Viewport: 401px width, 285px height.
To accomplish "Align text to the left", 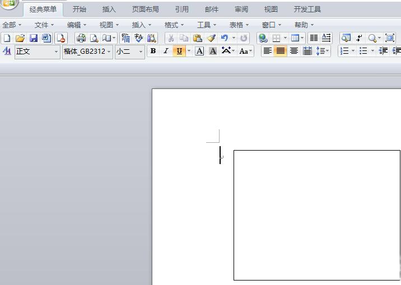I will (x=268, y=51).
